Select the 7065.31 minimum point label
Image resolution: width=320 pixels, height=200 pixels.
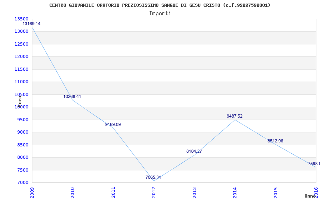[153, 177]
